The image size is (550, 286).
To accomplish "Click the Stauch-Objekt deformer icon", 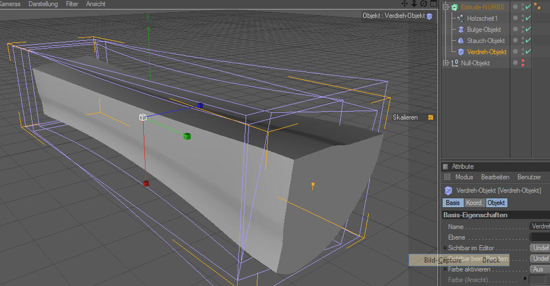I will coord(461,41).
